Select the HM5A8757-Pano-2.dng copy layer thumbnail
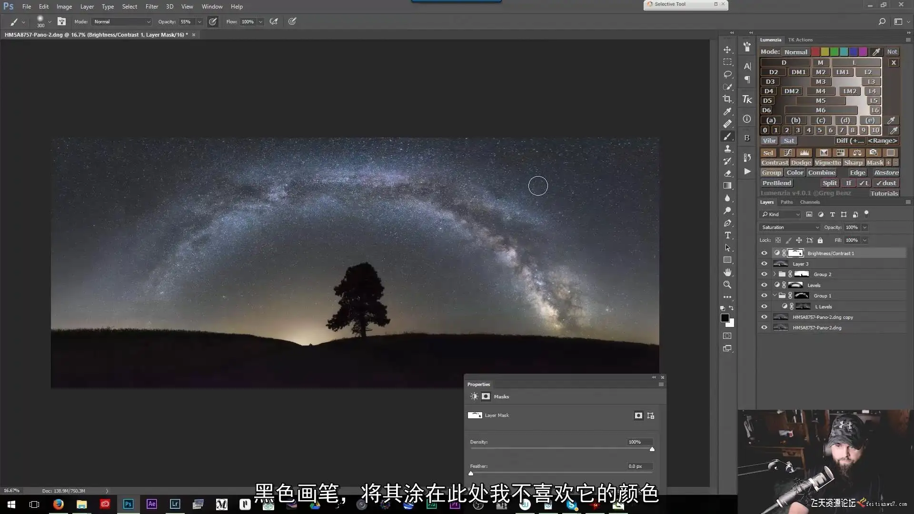This screenshot has width=914, height=514. [780, 317]
